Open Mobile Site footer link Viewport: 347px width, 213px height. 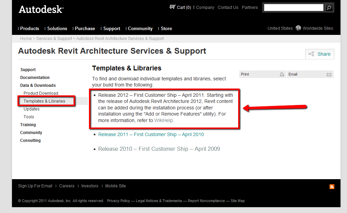(x=116, y=186)
